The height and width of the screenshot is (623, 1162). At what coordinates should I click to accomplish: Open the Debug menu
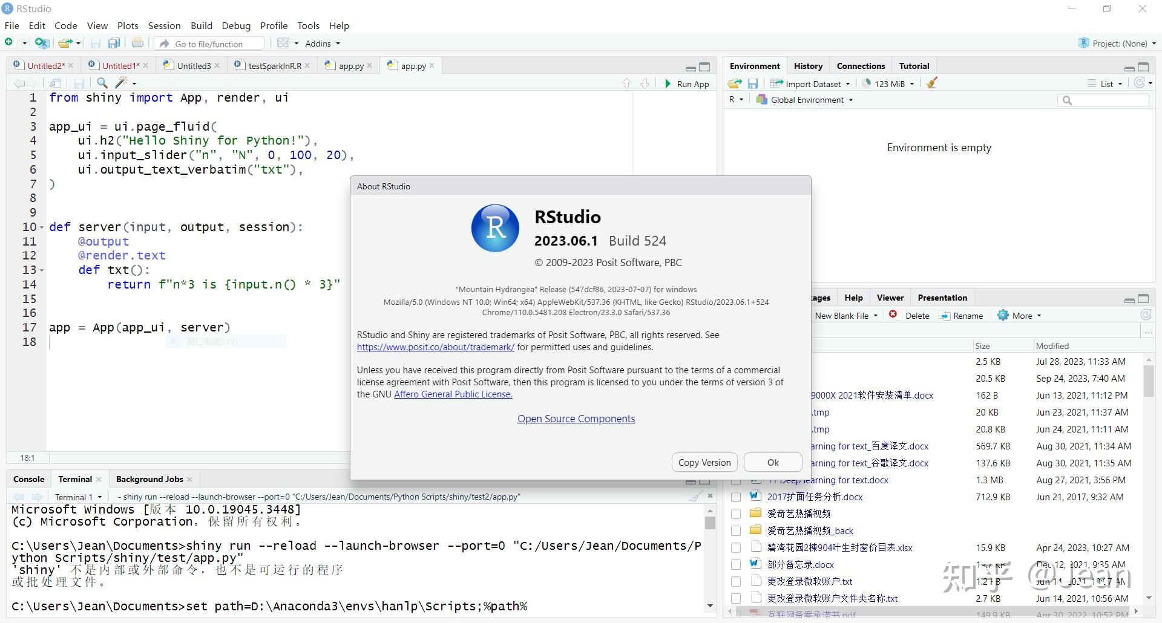(236, 25)
